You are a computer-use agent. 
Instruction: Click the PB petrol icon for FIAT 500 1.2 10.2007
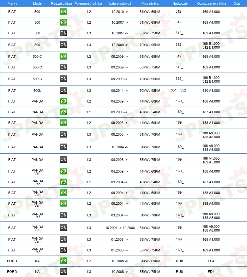point(63,22)
